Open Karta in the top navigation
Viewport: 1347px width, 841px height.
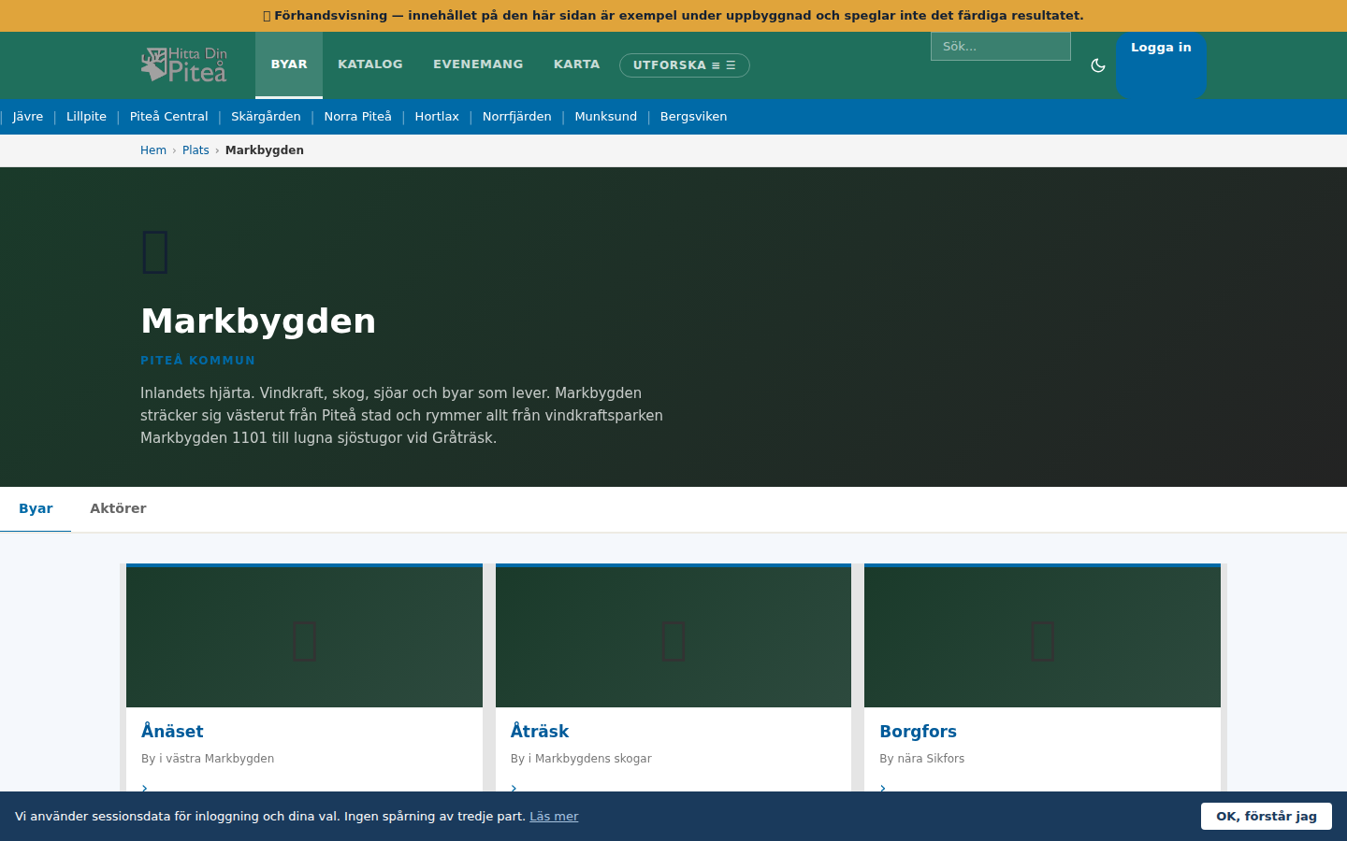point(576,64)
